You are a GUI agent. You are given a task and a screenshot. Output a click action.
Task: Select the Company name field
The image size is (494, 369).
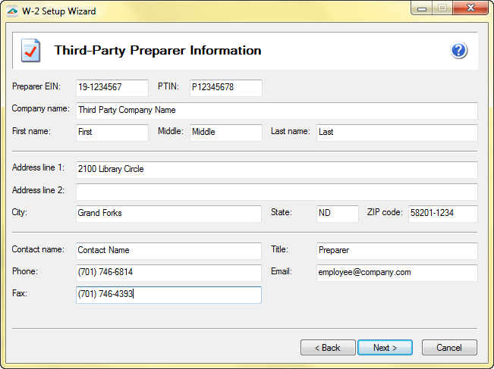point(276,111)
